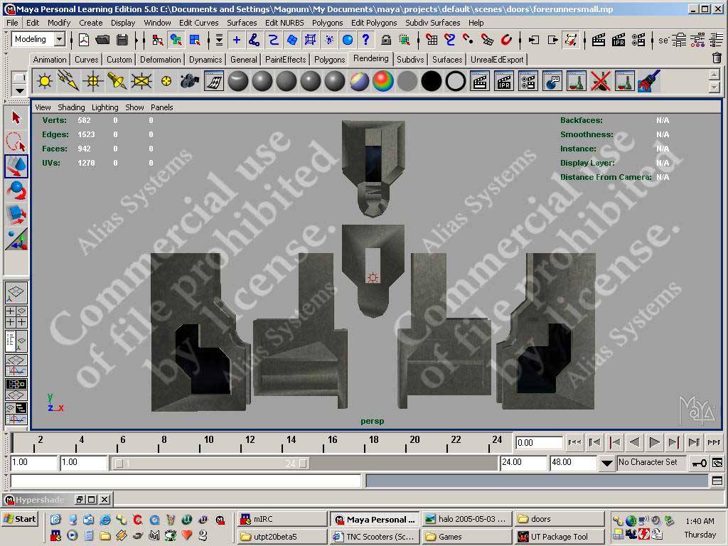
Task: Open the Subdiv Surfaces menu
Action: point(433,23)
